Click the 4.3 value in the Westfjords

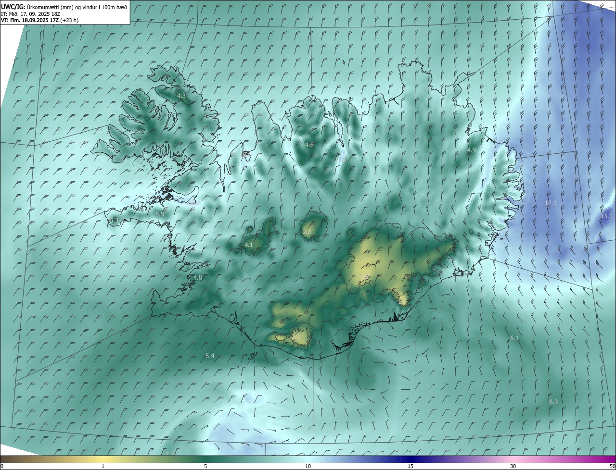(x=181, y=96)
